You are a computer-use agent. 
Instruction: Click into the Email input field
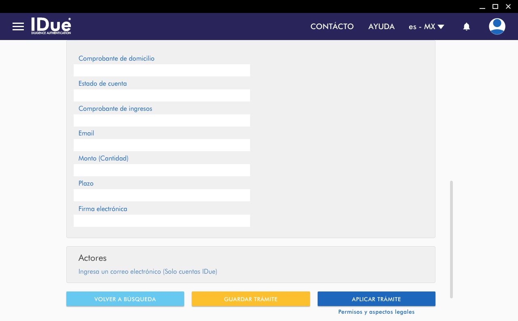point(162,145)
